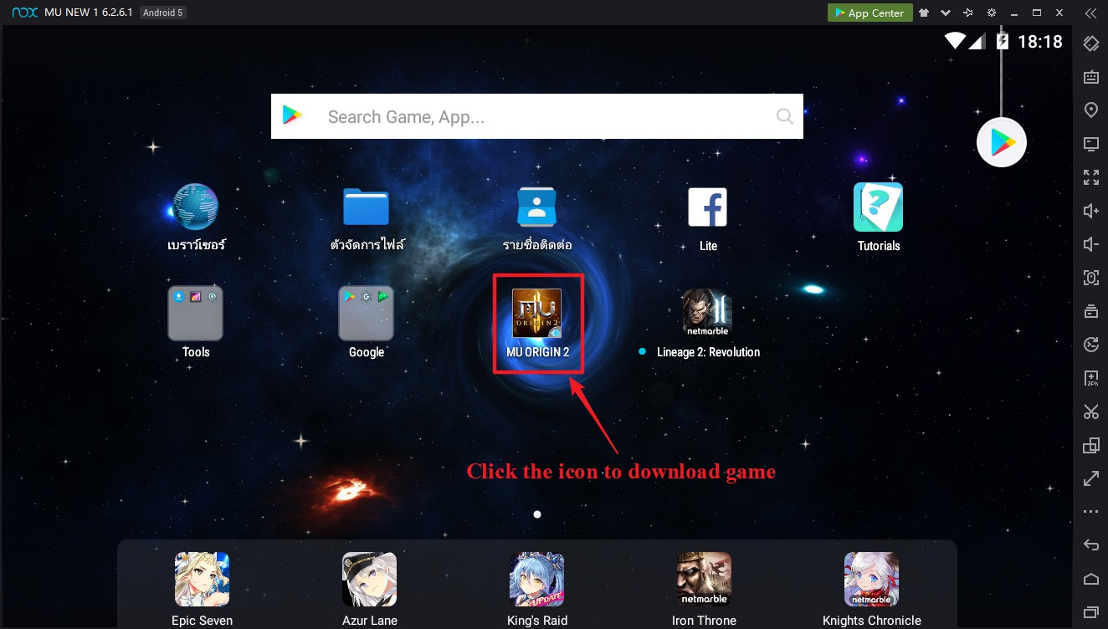
Task: Launch Knights Chronicle from the dock
Action: pos(871,579)
